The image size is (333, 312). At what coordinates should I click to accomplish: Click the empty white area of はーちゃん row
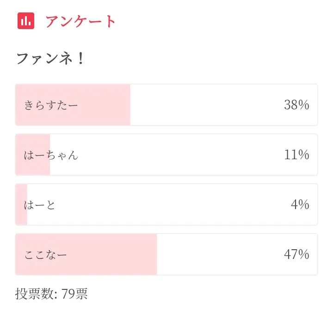click(x=180, y=155)
